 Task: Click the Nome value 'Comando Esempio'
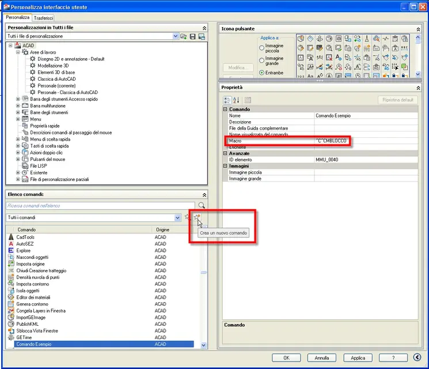click(x=366, y=116)
